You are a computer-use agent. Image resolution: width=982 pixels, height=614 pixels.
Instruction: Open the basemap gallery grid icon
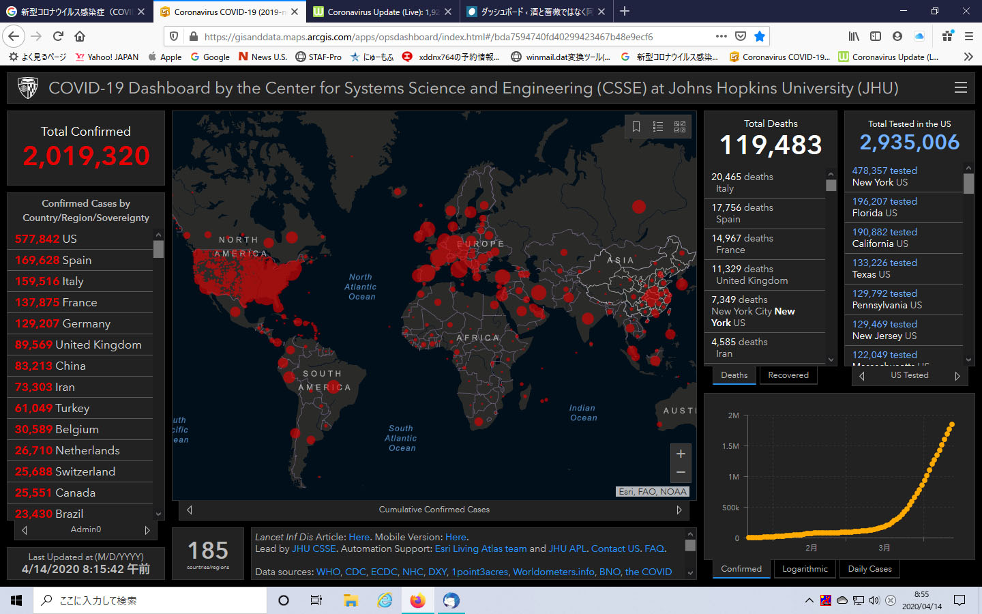(x=680, y=127)
